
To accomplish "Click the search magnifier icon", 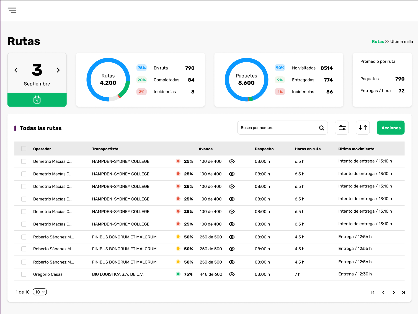I will click(x=322, y=128).
